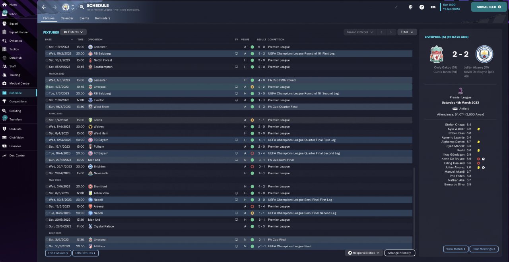This screenshot has width=509, height=262.
Task: Click the club switcher up/down arrows
Action: click(73, 7)
